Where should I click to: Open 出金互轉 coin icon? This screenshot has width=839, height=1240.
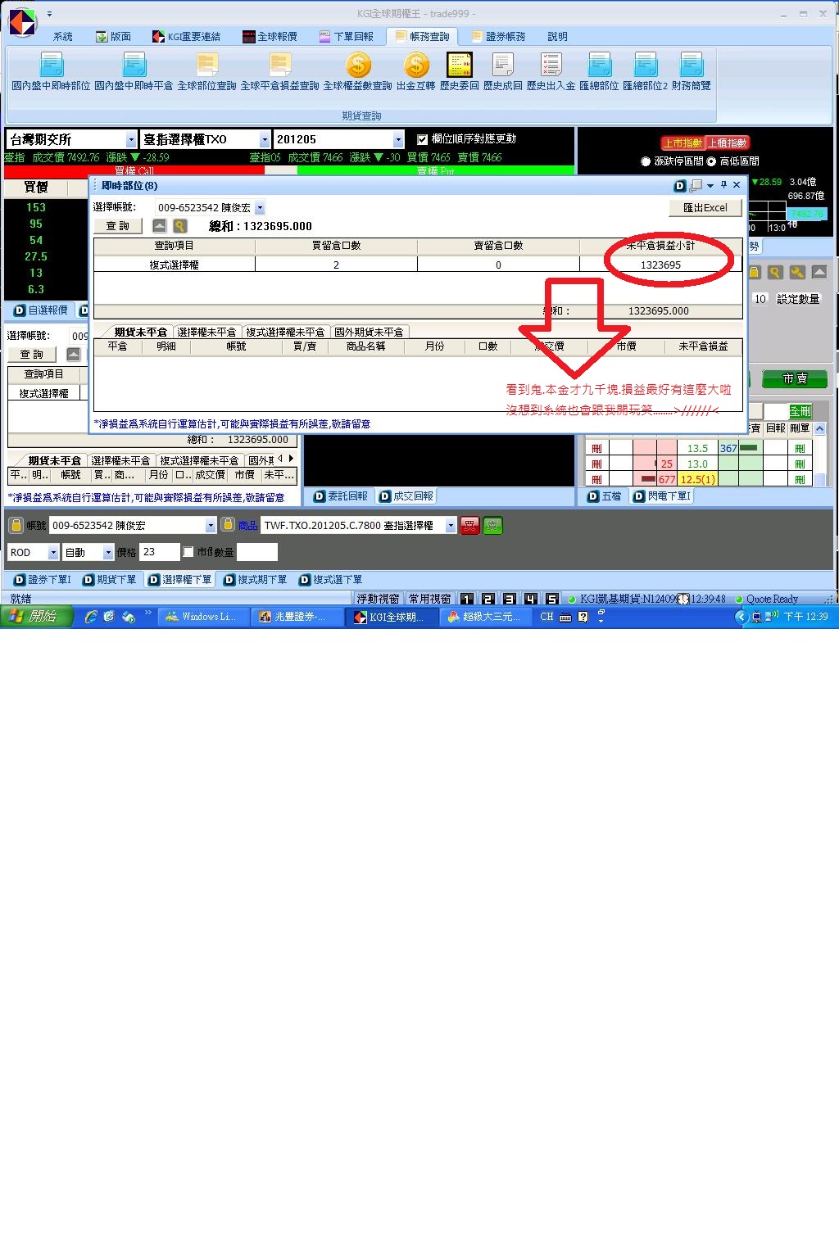coord(416,65)
